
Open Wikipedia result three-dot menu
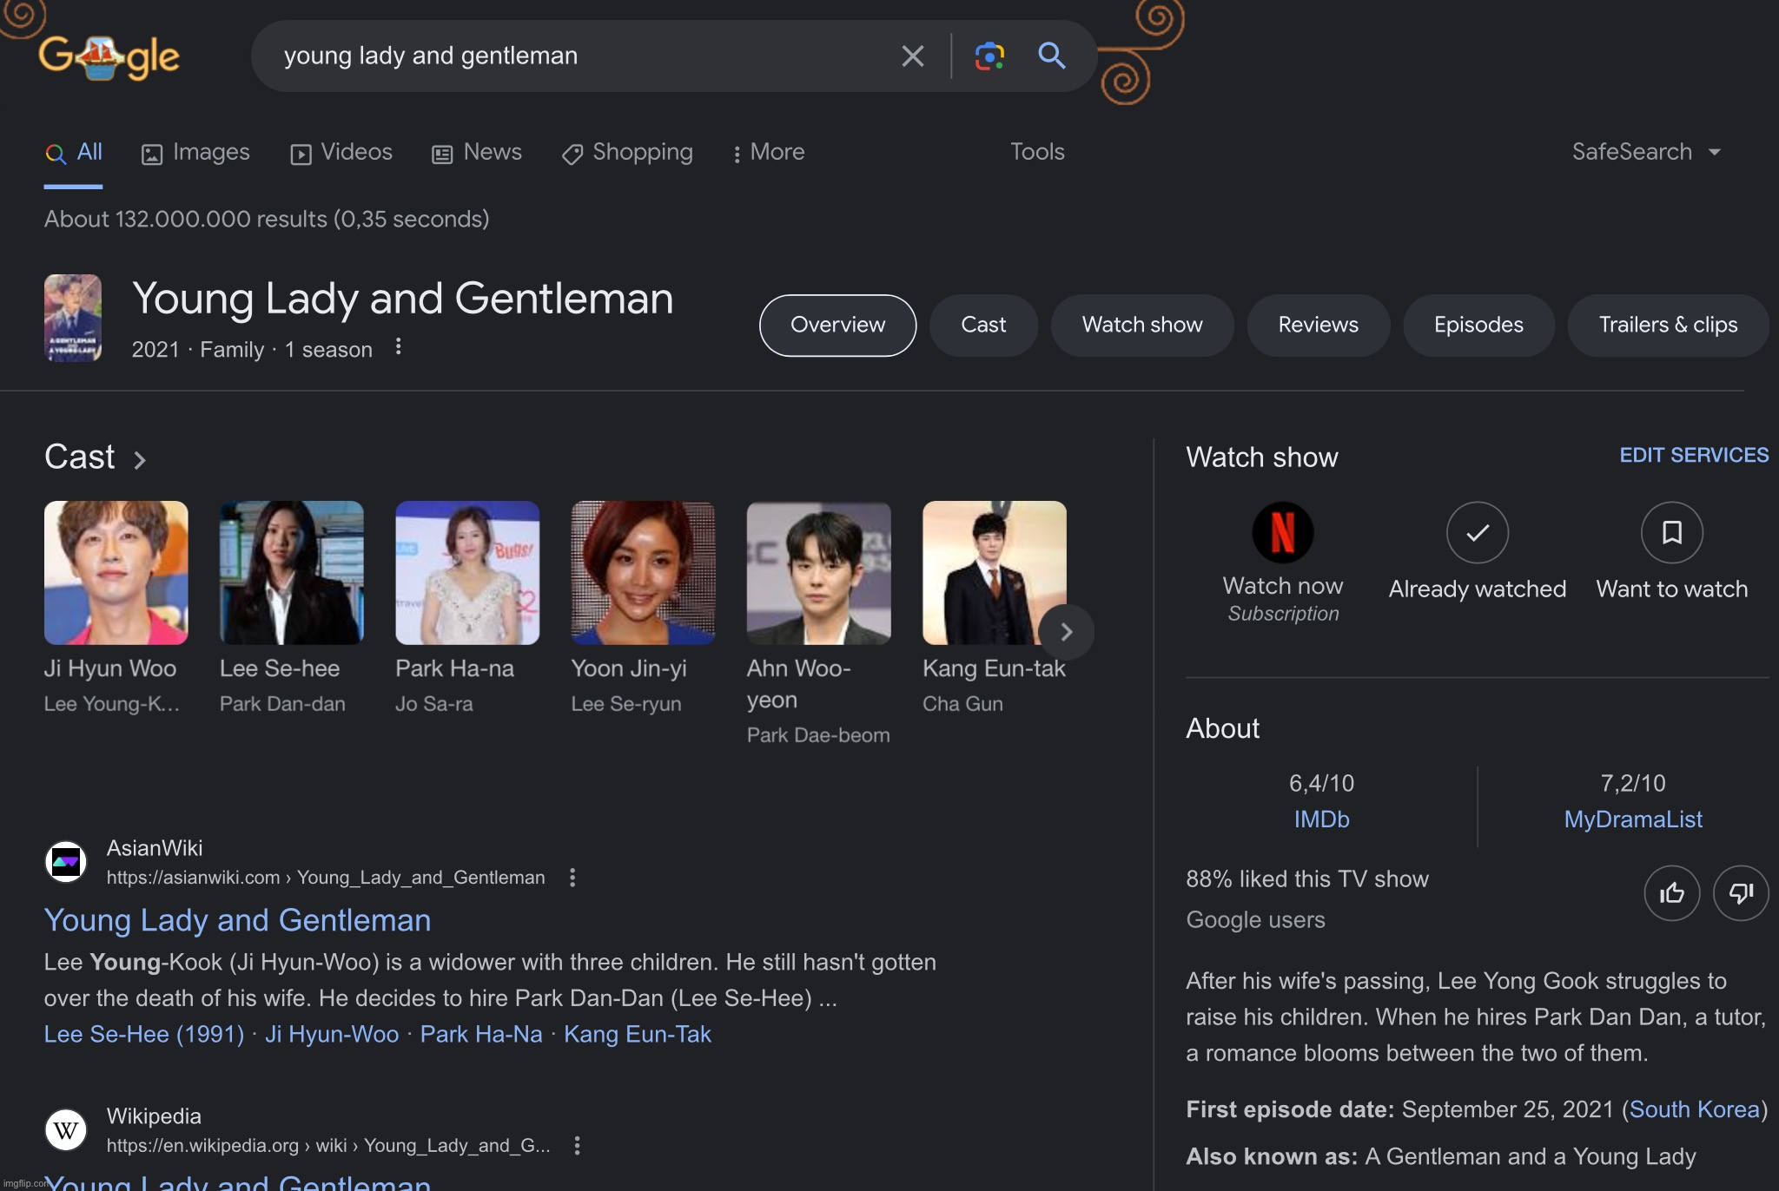point(577,1146)
